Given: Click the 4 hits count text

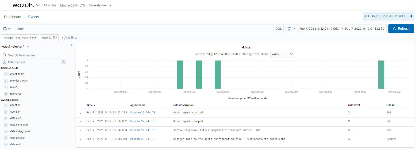Looking at the screenshot, I should [x=246, y=47].
